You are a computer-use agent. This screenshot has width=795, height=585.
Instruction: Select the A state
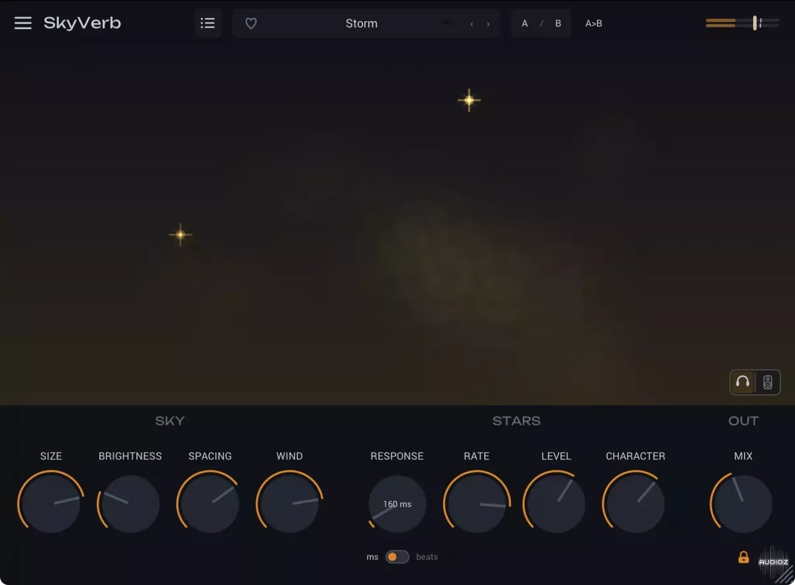525,23
